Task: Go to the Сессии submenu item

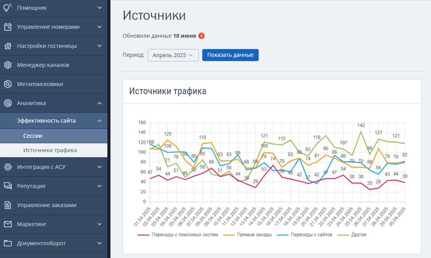Action: tap(54, 136)
